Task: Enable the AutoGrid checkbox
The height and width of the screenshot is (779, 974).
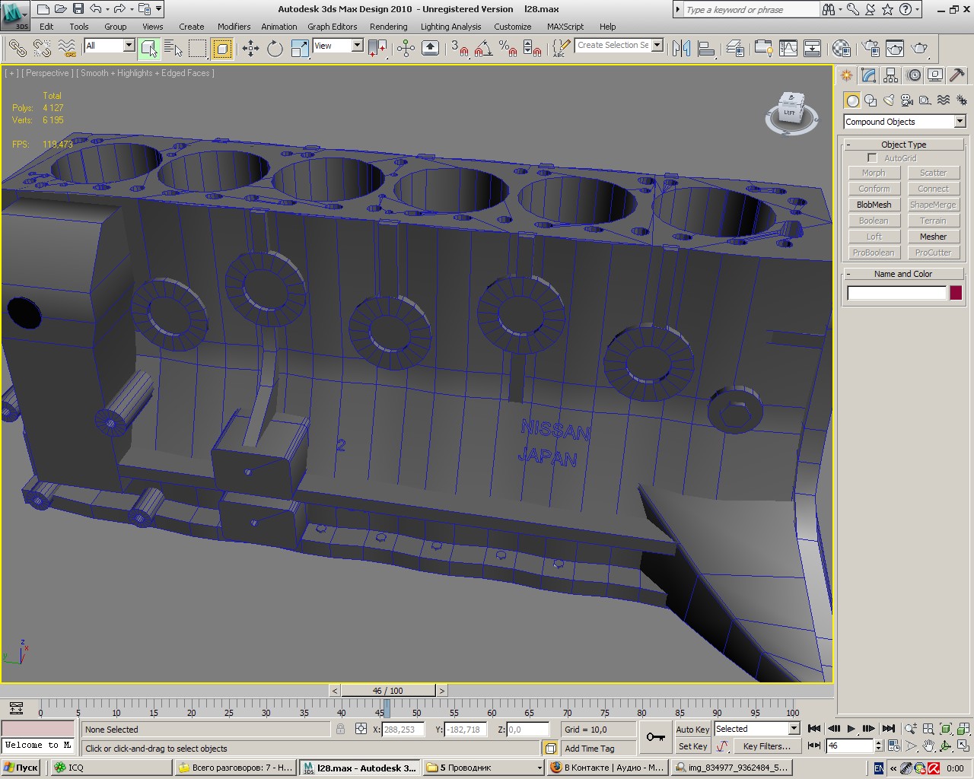Action: pyautogui.click(x=872, y=158)
